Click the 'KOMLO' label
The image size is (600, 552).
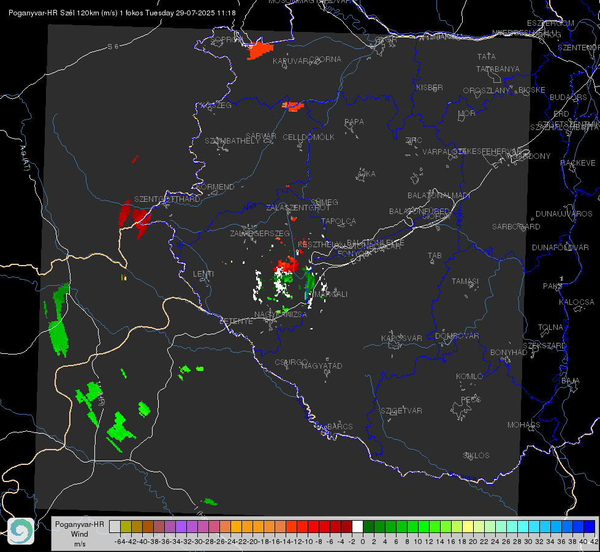(x=469, y=377)
